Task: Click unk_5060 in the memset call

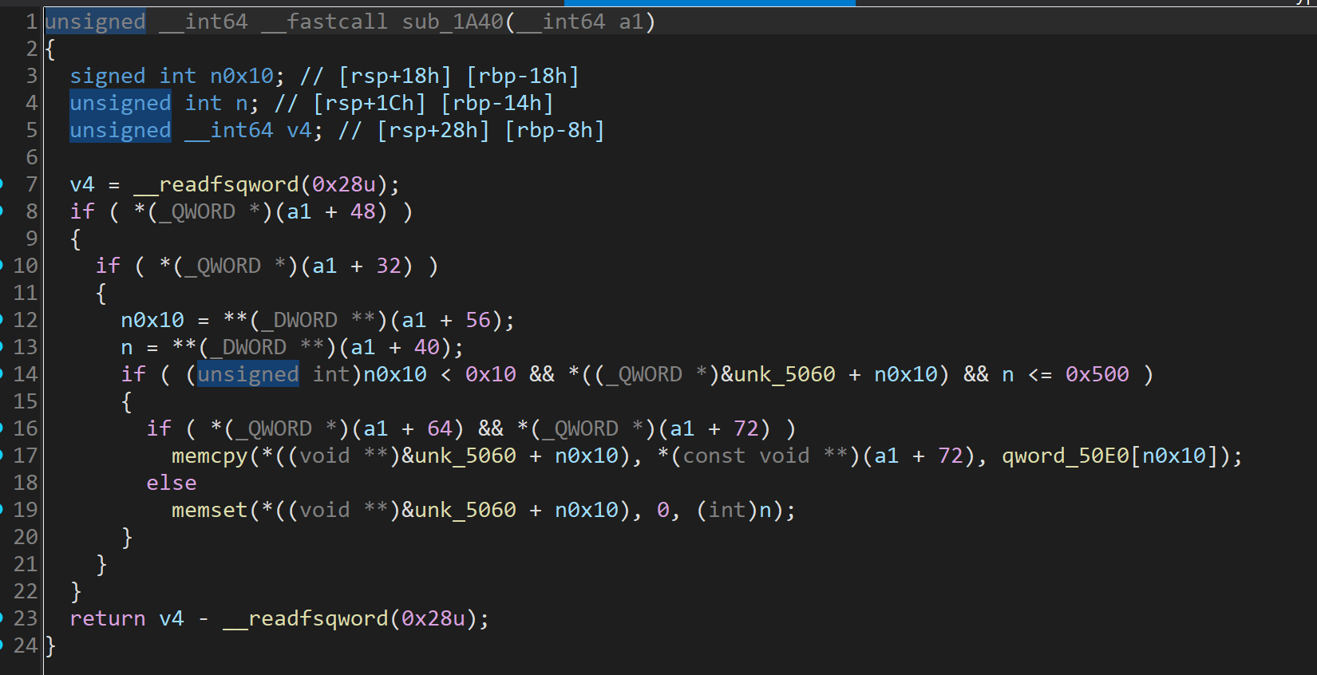Action: (465, 510)
